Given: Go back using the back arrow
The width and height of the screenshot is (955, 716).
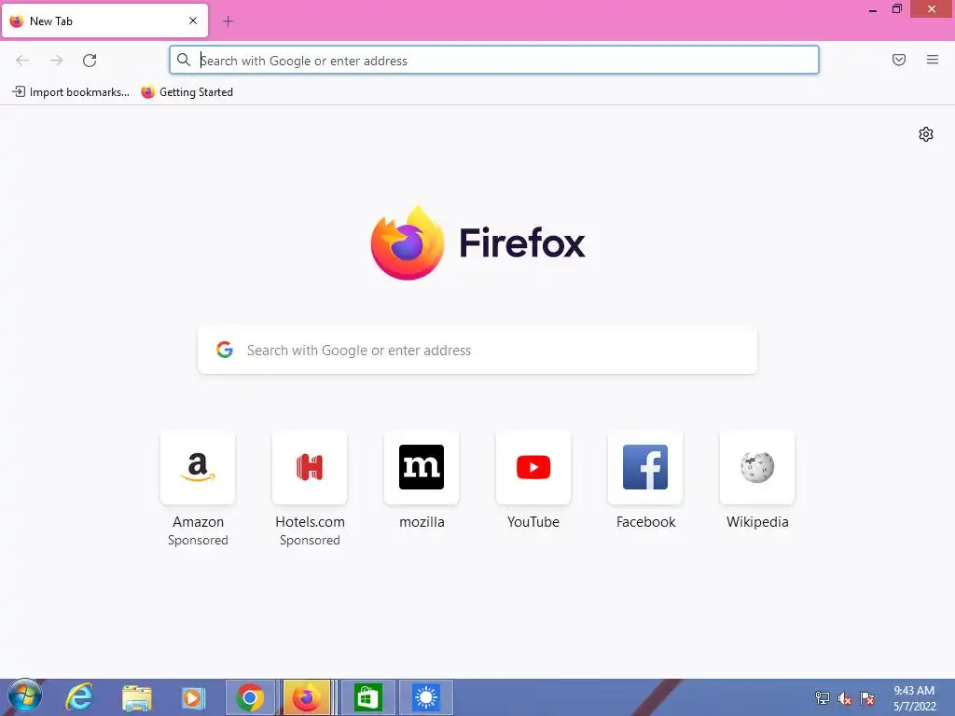Looking at the screenshot, I should pos(22,61).
